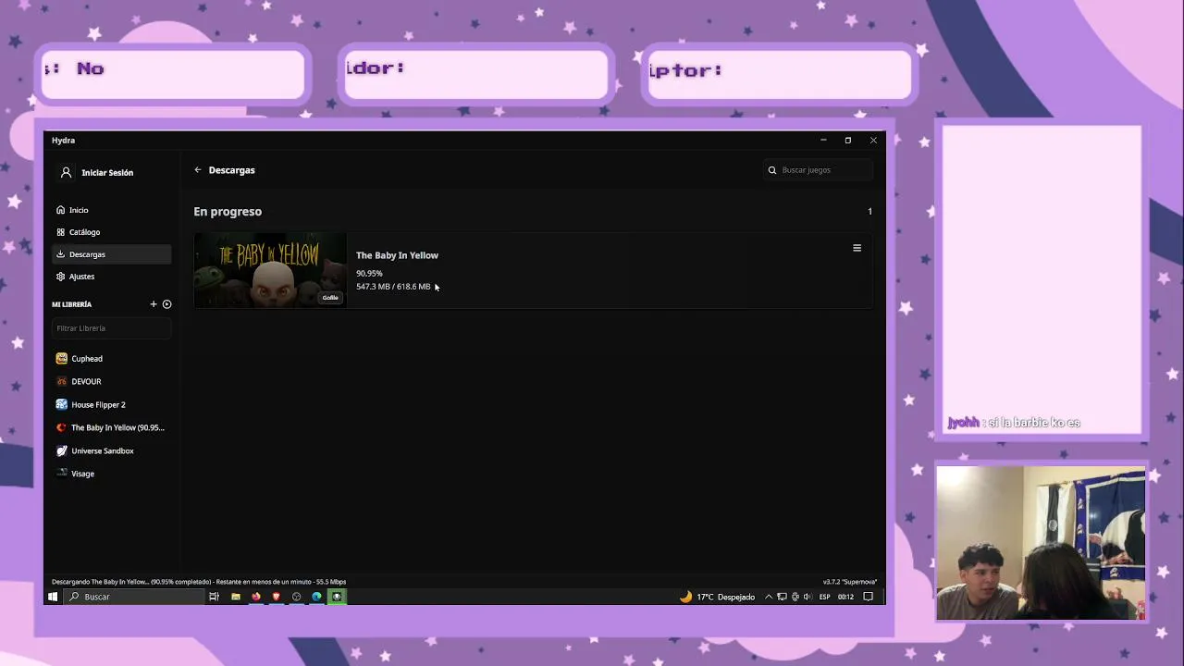Open Firefox from the taskbar
This screenshot has width=1184, height=666.
(x=256, y=597)
